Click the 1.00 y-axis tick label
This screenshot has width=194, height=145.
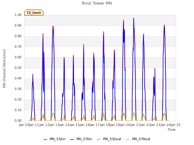tap(18, 15)
